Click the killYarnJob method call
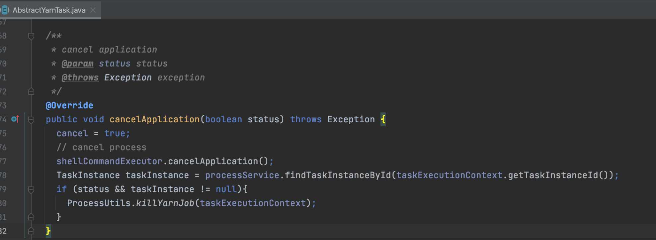 tap(165, 203)
